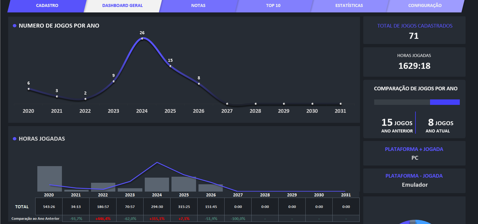Screen dimensions: 478x224
Task: Click the Comparação ao Ano Anterior row label
Action: tap(36, 219)
